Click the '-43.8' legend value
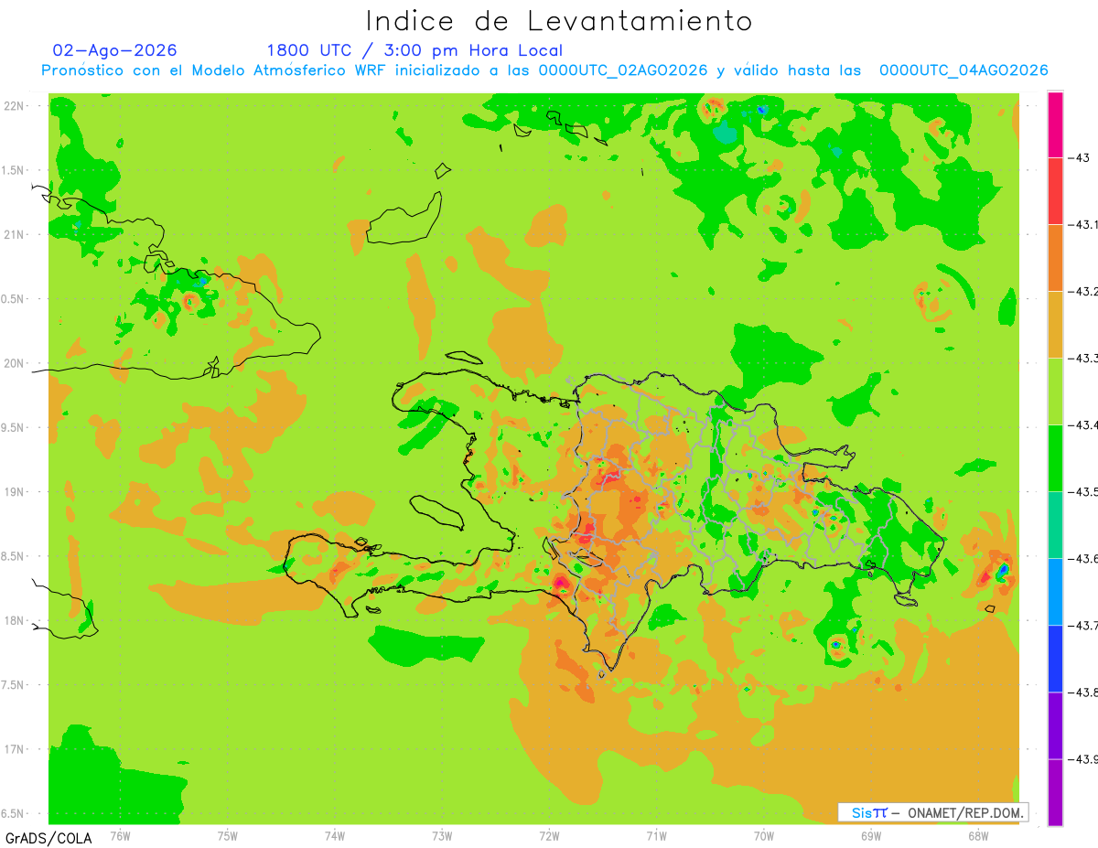This screenshot has height=848, width=1098. pyautogui.click(x=1082, y=692)
